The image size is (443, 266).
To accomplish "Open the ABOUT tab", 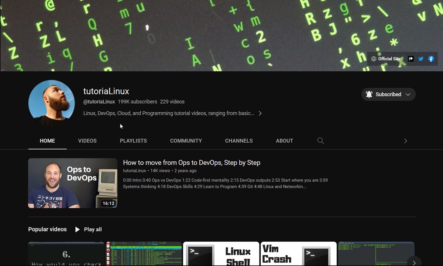I will pyautogui.click(x=285, y=141).
